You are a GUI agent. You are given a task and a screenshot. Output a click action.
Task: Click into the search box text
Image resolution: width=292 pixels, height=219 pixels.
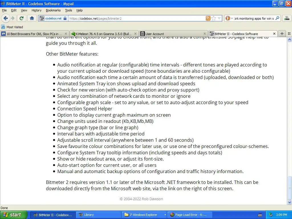point(254,19)
